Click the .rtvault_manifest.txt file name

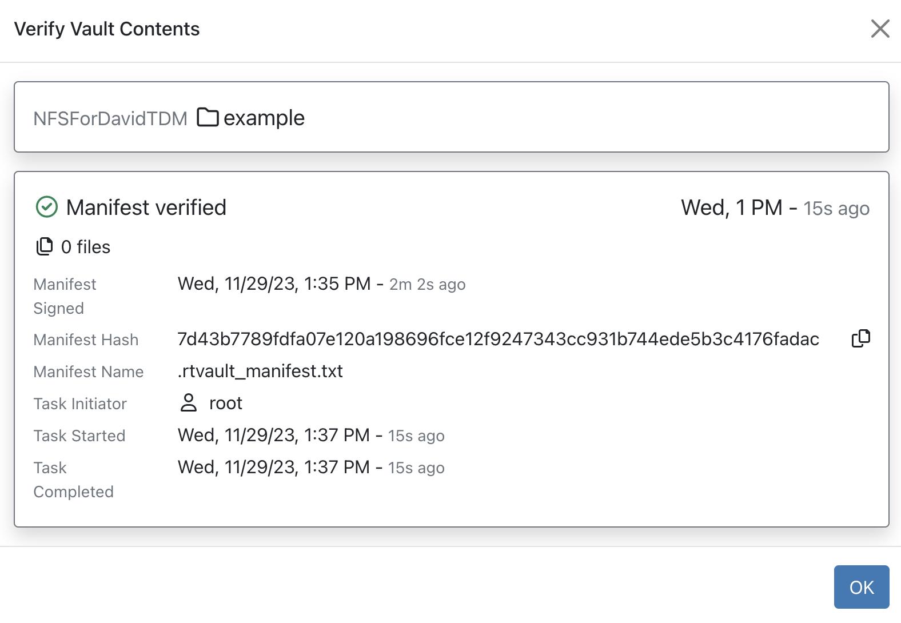point(260,371)
